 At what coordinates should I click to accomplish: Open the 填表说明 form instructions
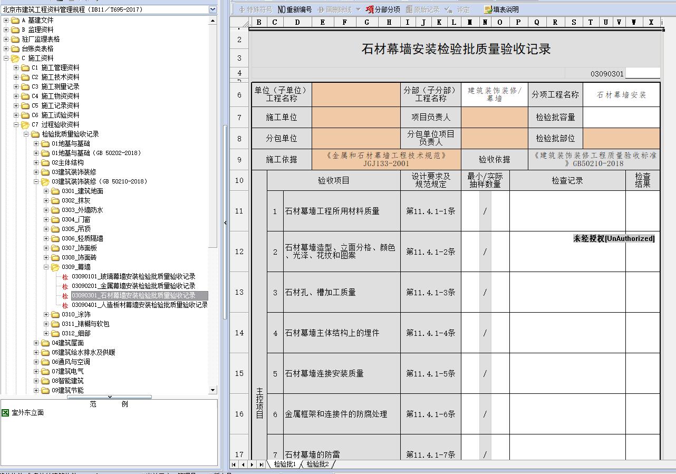coord(501,9)
